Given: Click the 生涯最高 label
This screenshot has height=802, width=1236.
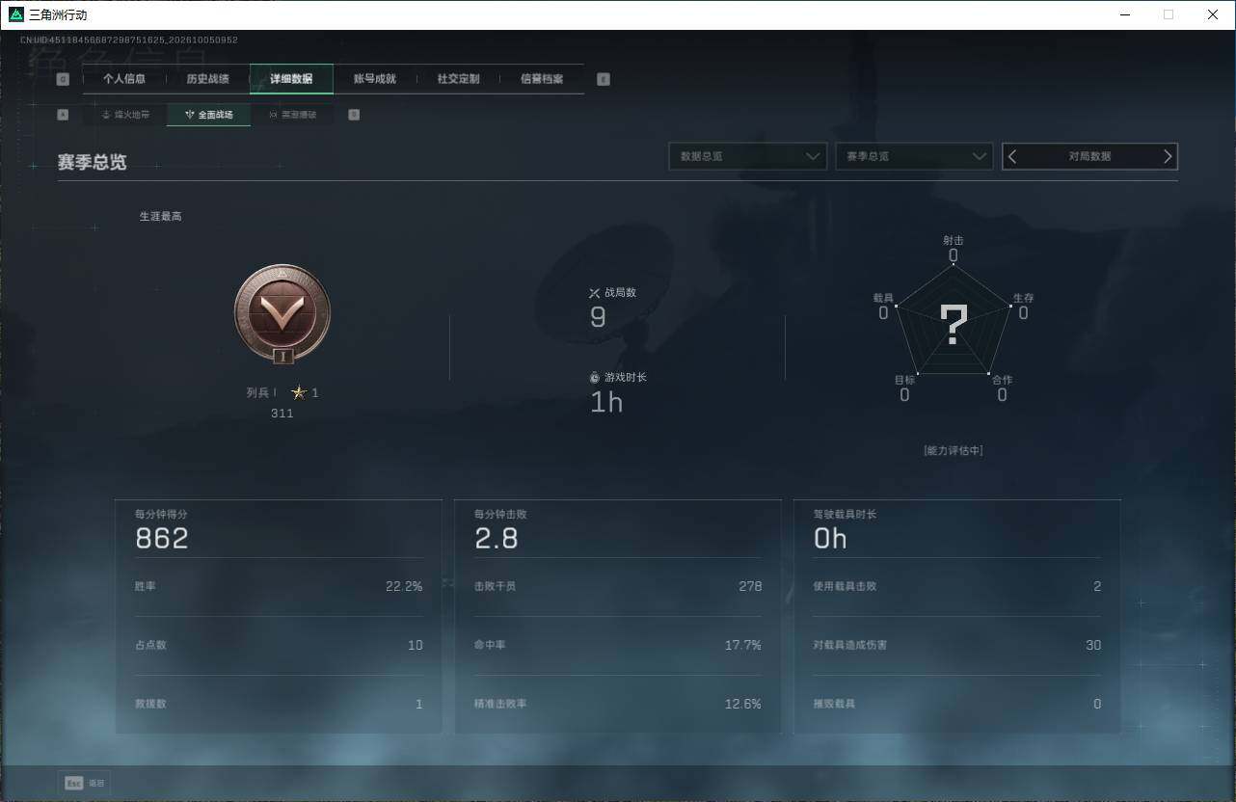Looking at the screenshot, I should tap(161, 216).
